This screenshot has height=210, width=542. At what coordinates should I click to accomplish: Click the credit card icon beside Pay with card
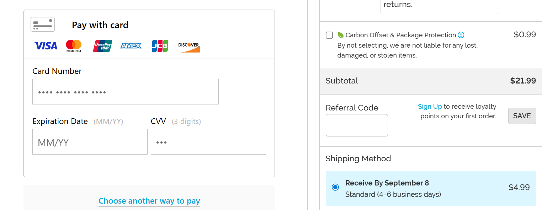(x=43, y=25)
